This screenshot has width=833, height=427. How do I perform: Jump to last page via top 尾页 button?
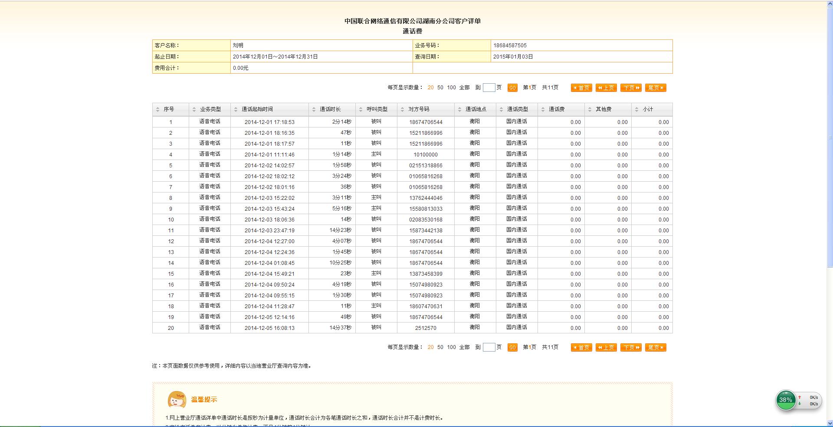(x=655, y=88)
